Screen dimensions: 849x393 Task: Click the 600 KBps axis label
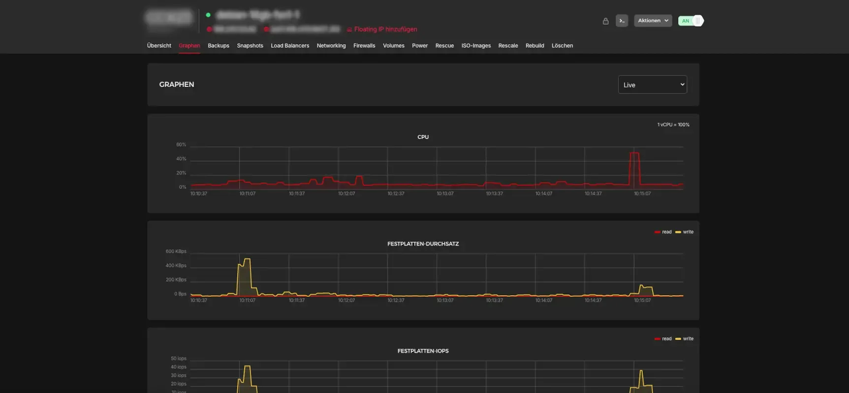176,252
